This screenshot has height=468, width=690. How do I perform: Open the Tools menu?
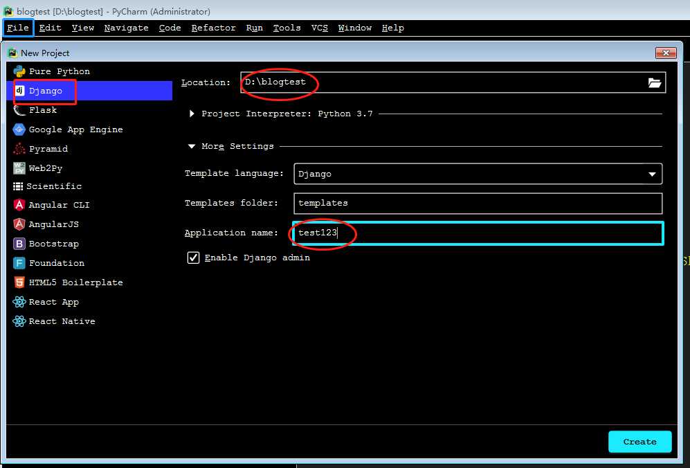[287, 28]
